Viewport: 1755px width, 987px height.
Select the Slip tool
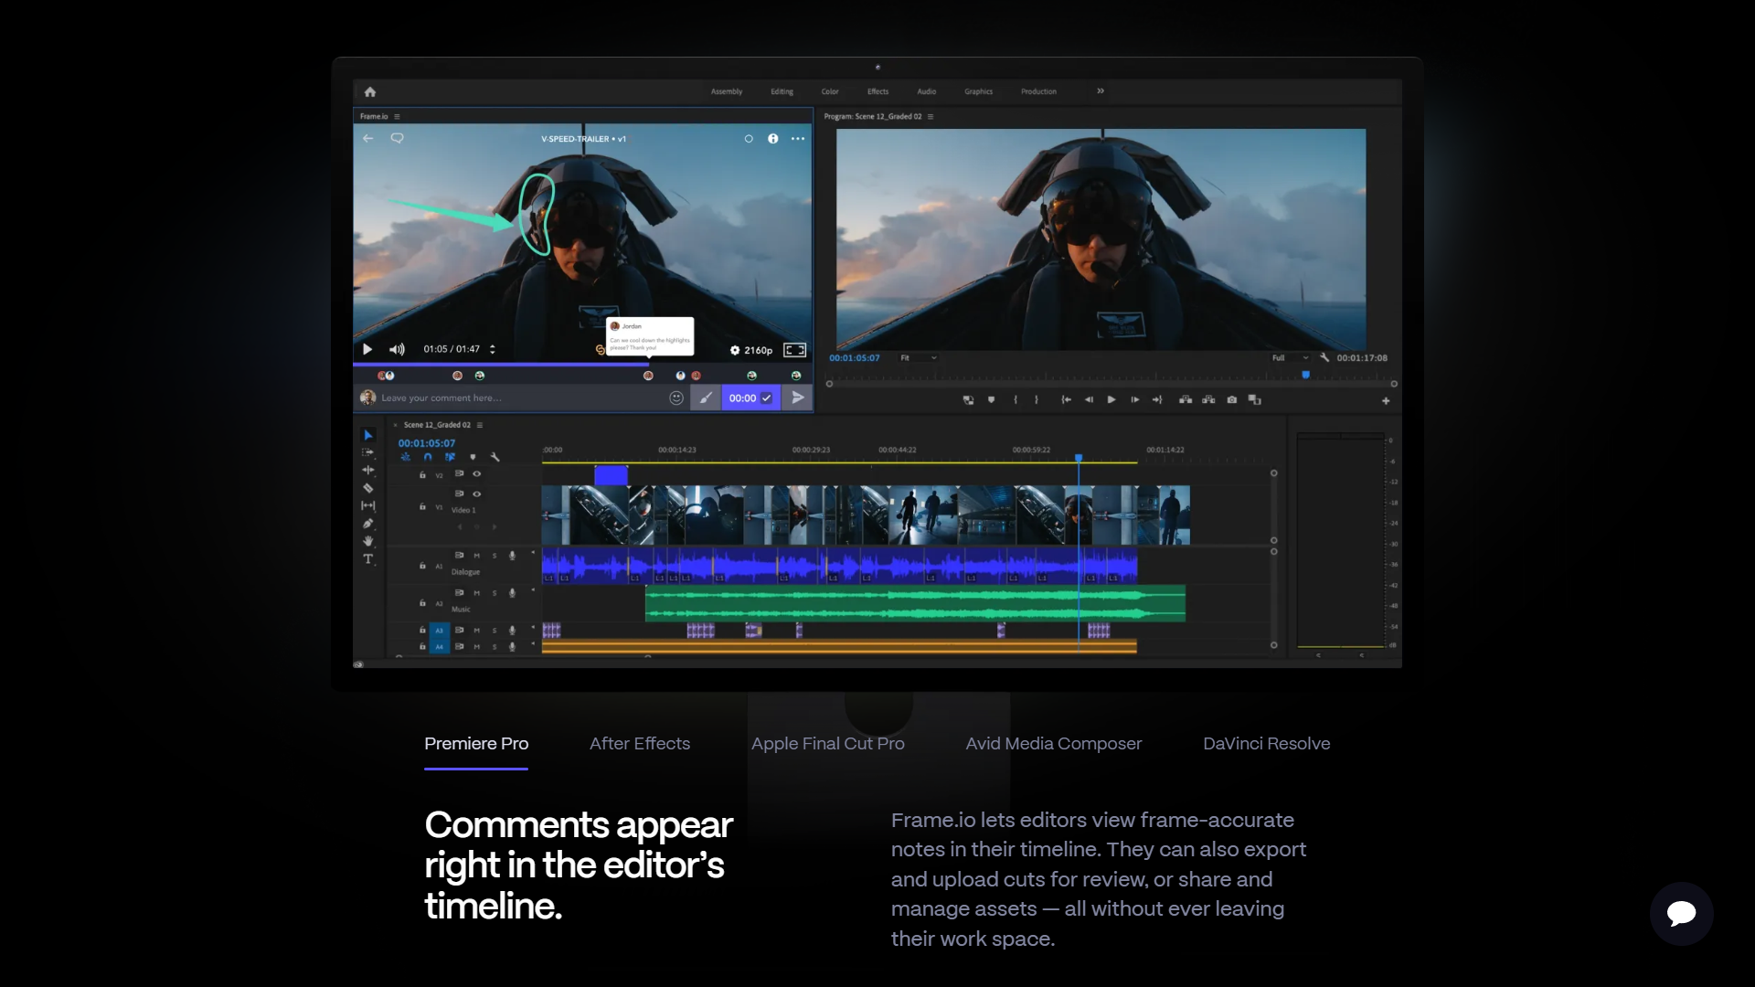368,505
